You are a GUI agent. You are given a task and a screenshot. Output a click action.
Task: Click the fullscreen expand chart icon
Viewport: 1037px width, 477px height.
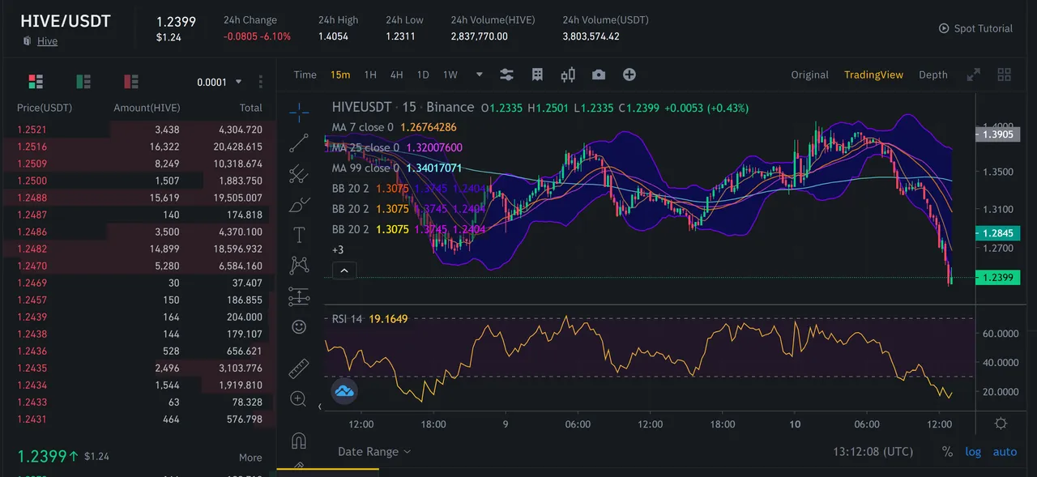[973, 75]
